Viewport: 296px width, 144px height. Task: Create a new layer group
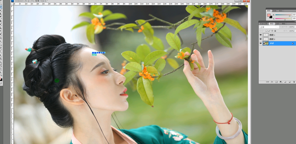(x=285, y=82)
